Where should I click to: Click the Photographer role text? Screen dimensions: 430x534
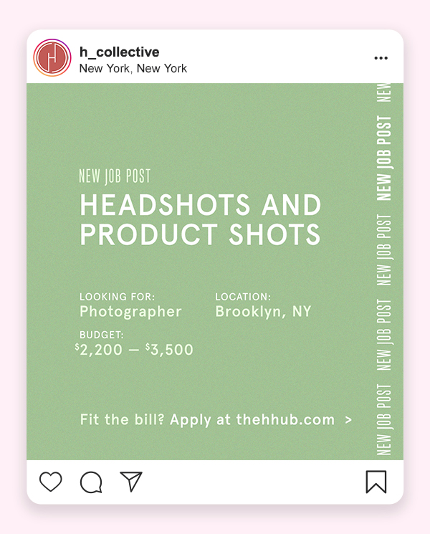pos(130,312)
